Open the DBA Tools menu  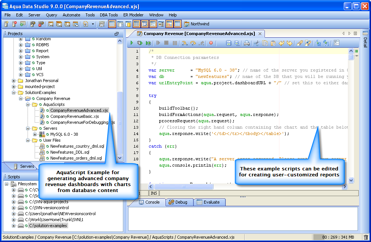(x=109, y=15)
